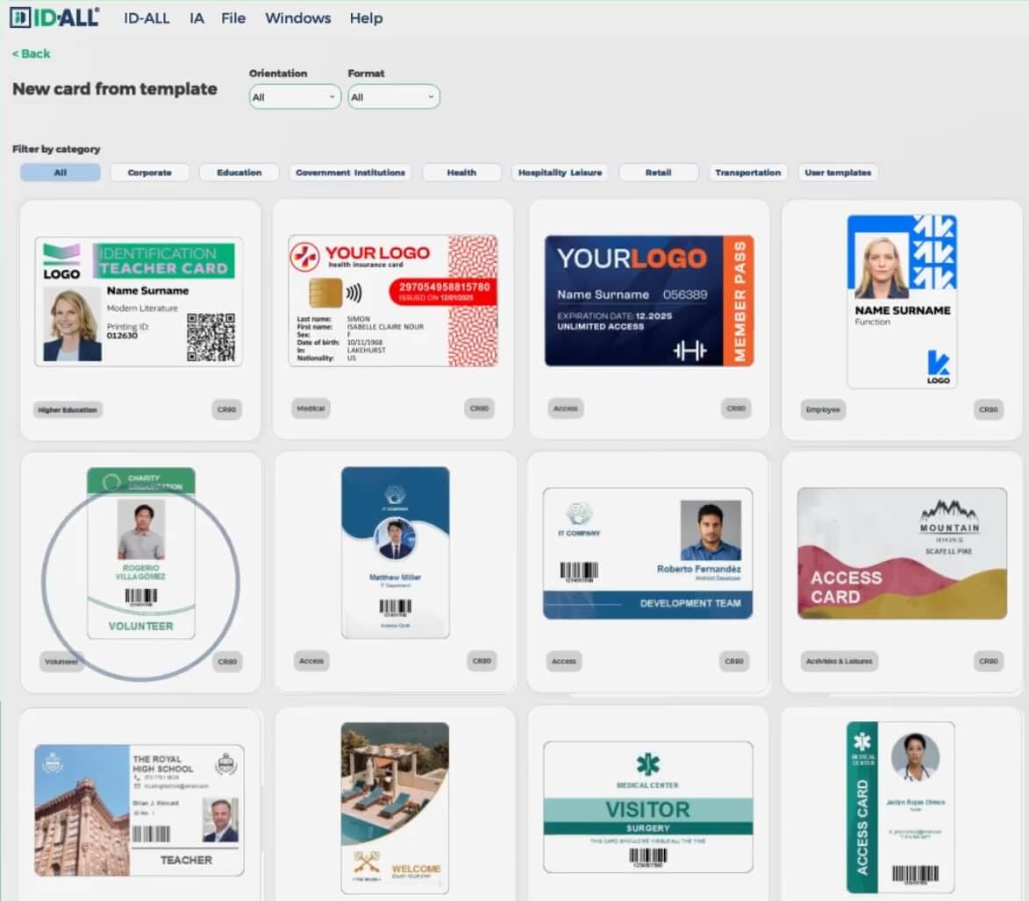The height and width of the screenshot is (901, 1029).
Task: Click CR80 badge on Mountain Access tile
Action: 989,661
